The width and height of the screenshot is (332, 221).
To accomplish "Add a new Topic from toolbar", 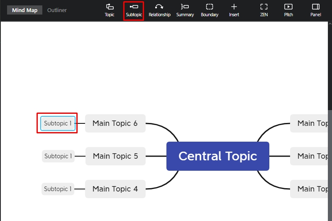I will pos(110,10).
